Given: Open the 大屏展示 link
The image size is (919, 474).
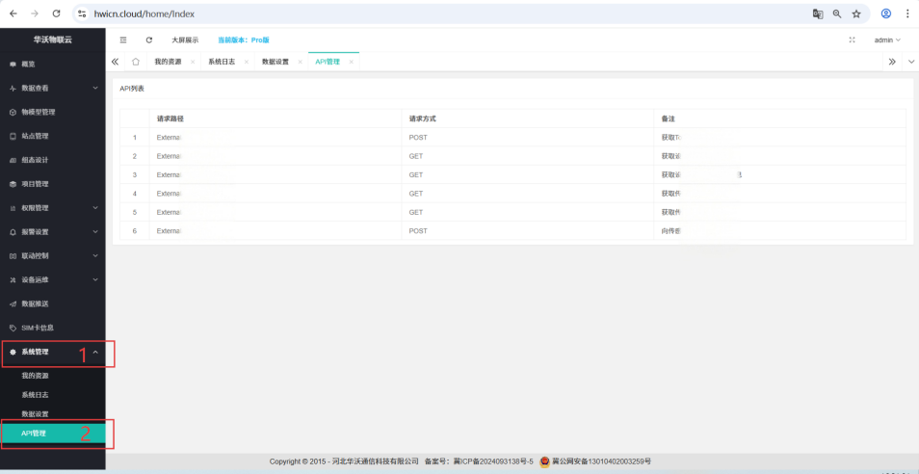Looking at the screenshot, I should [185, 39].
